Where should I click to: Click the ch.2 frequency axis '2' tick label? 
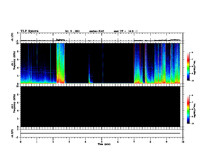click(x=18, y=119)
